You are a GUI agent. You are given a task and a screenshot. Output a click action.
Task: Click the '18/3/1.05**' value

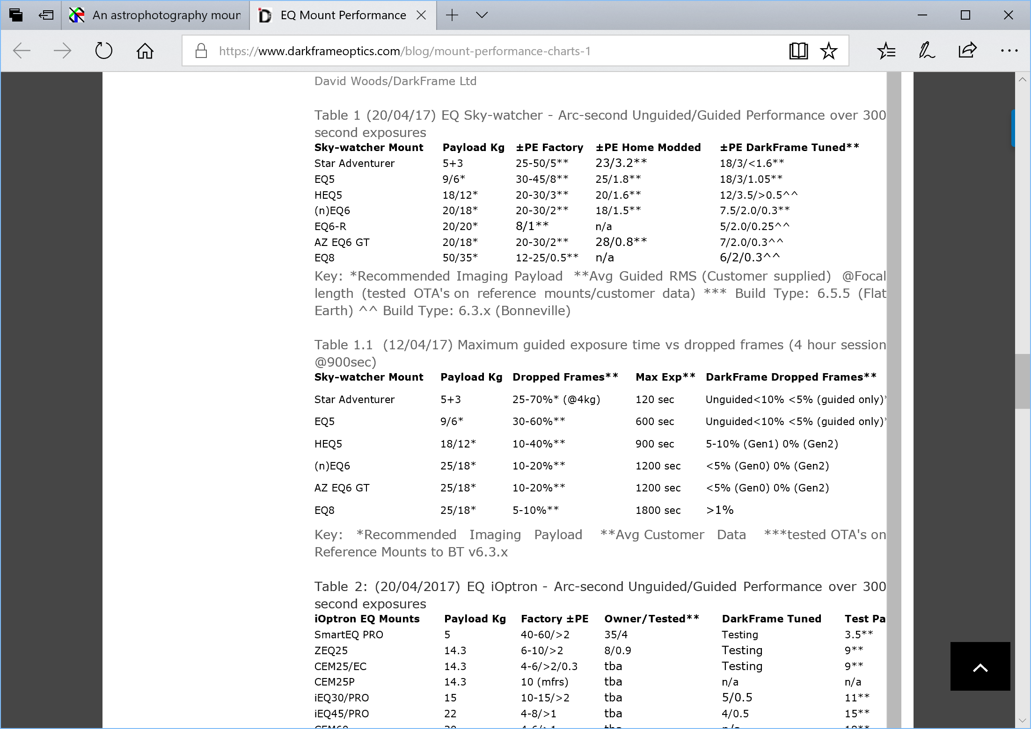pos(751,179)
